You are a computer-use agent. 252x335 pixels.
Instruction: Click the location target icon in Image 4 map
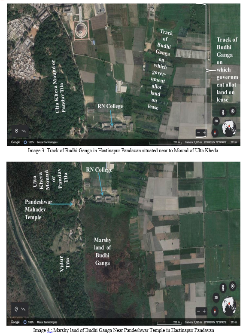(233, 286)
